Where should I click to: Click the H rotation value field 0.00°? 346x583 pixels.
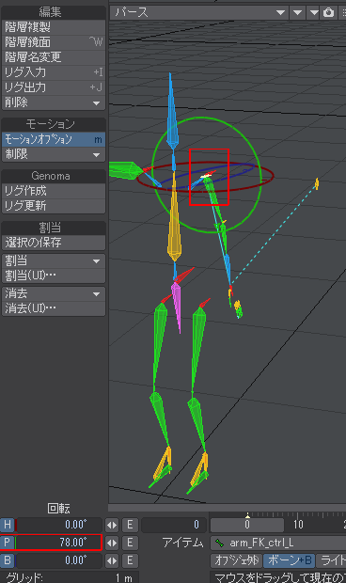(58, 525)
